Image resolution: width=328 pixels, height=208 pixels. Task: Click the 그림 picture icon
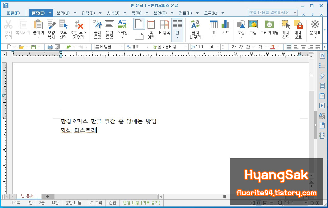[x=253, y=25]
